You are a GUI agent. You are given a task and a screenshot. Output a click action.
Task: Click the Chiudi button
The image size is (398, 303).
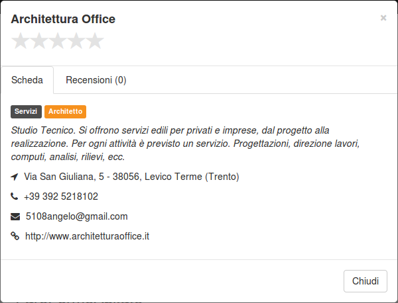[x=365, y=281]
